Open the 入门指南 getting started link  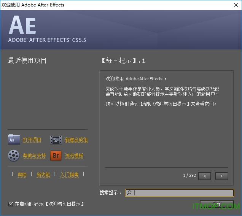pos(69,175)
